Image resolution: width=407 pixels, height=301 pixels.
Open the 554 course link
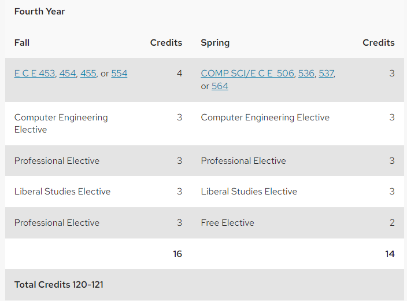tap(120, 74)
